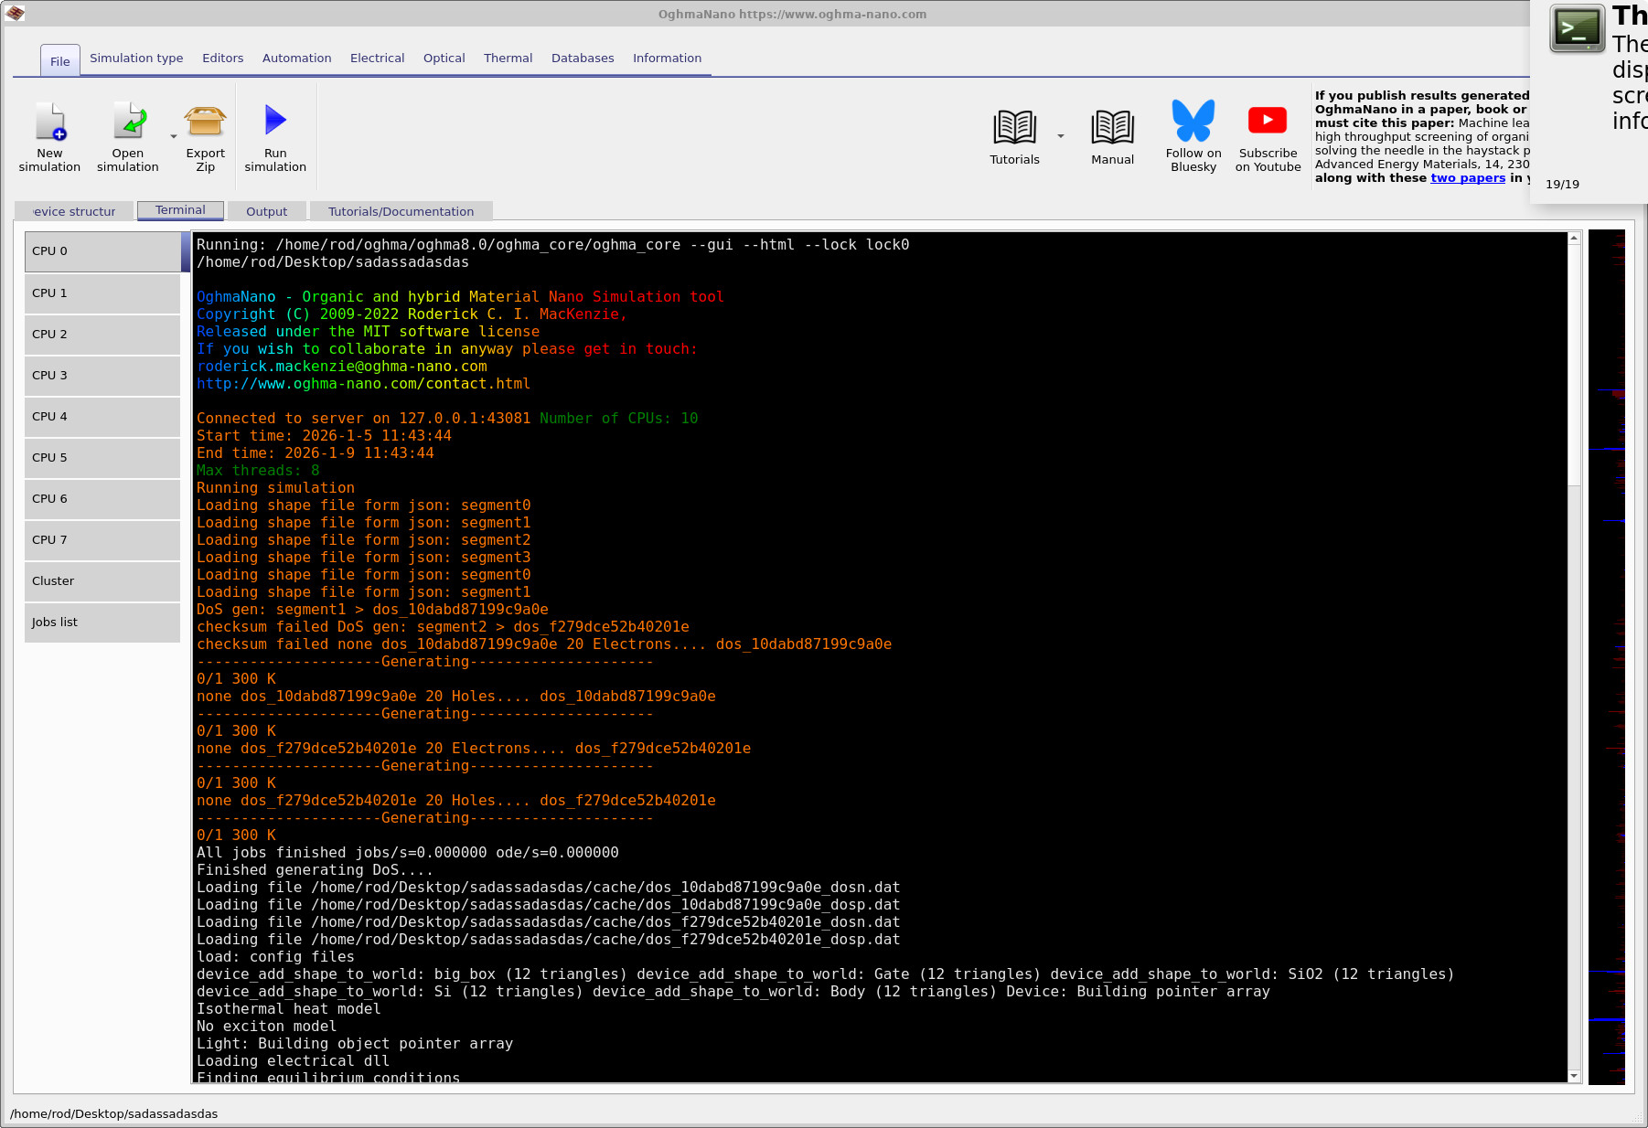The image size is (1648, 1128).
Task: Open the Tutorials/Documentation tab
Action: (401, 210)
